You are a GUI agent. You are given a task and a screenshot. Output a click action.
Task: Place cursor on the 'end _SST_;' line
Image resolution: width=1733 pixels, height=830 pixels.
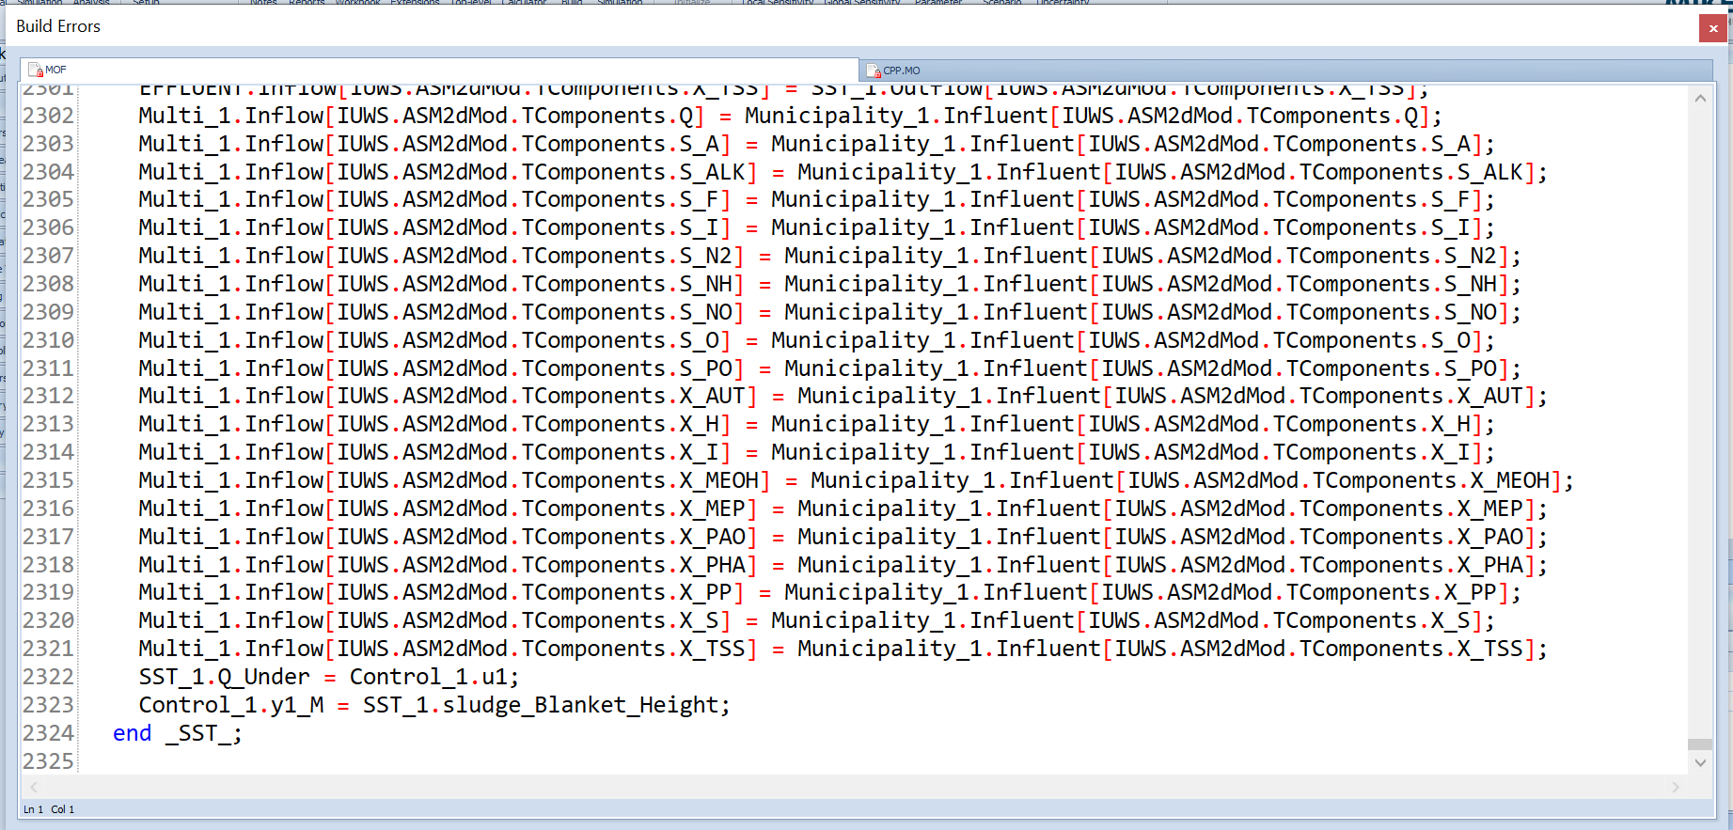tap(177, 733)
